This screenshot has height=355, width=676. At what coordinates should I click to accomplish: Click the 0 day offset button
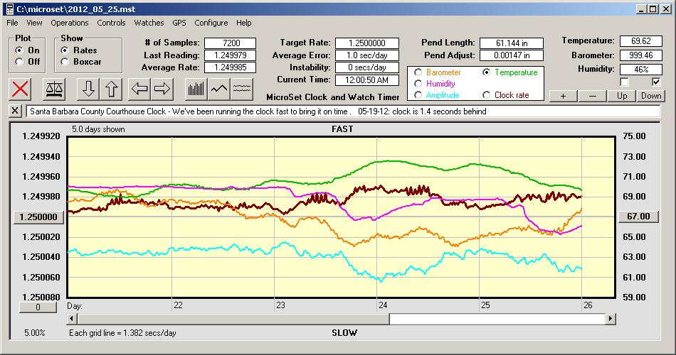38,307
